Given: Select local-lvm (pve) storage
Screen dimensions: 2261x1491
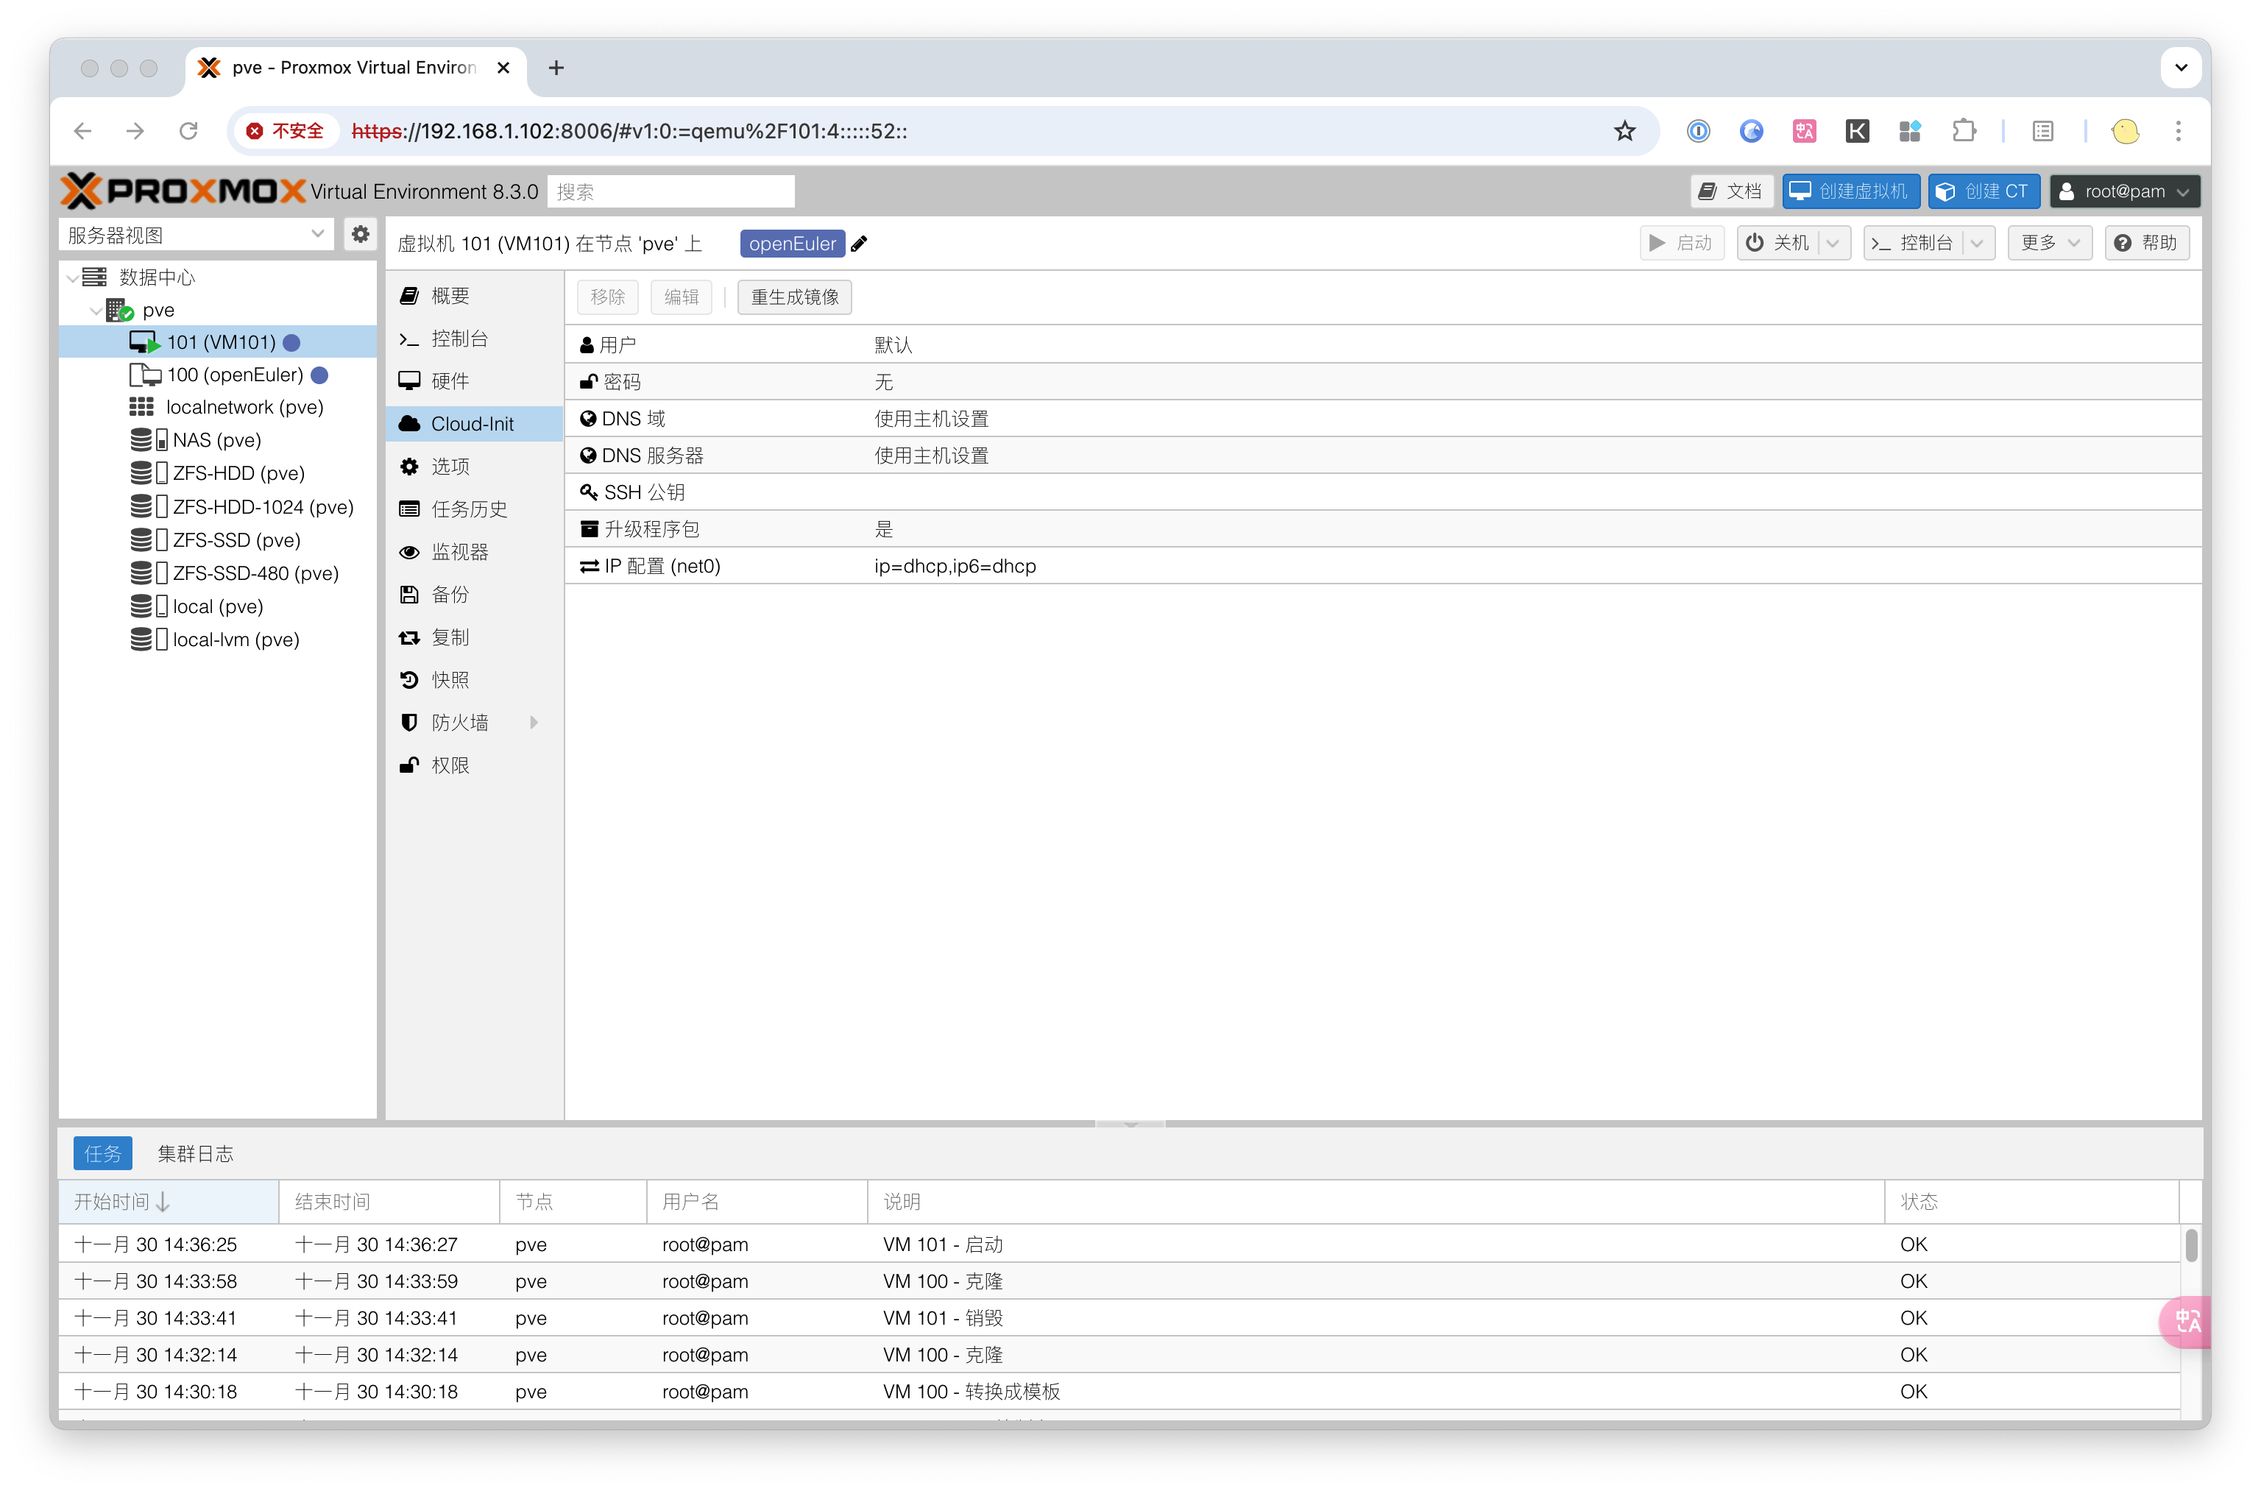Looking at the screenshot, I should click(218, 640).
